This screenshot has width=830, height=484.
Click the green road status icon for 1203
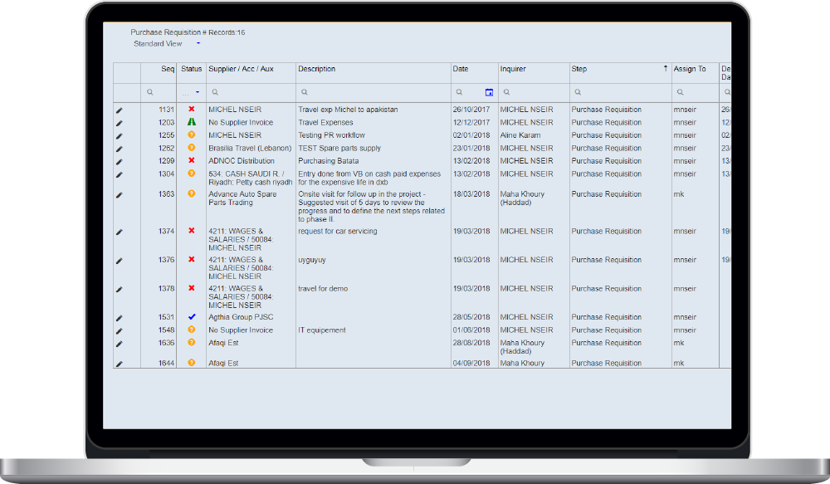[192, 122]
